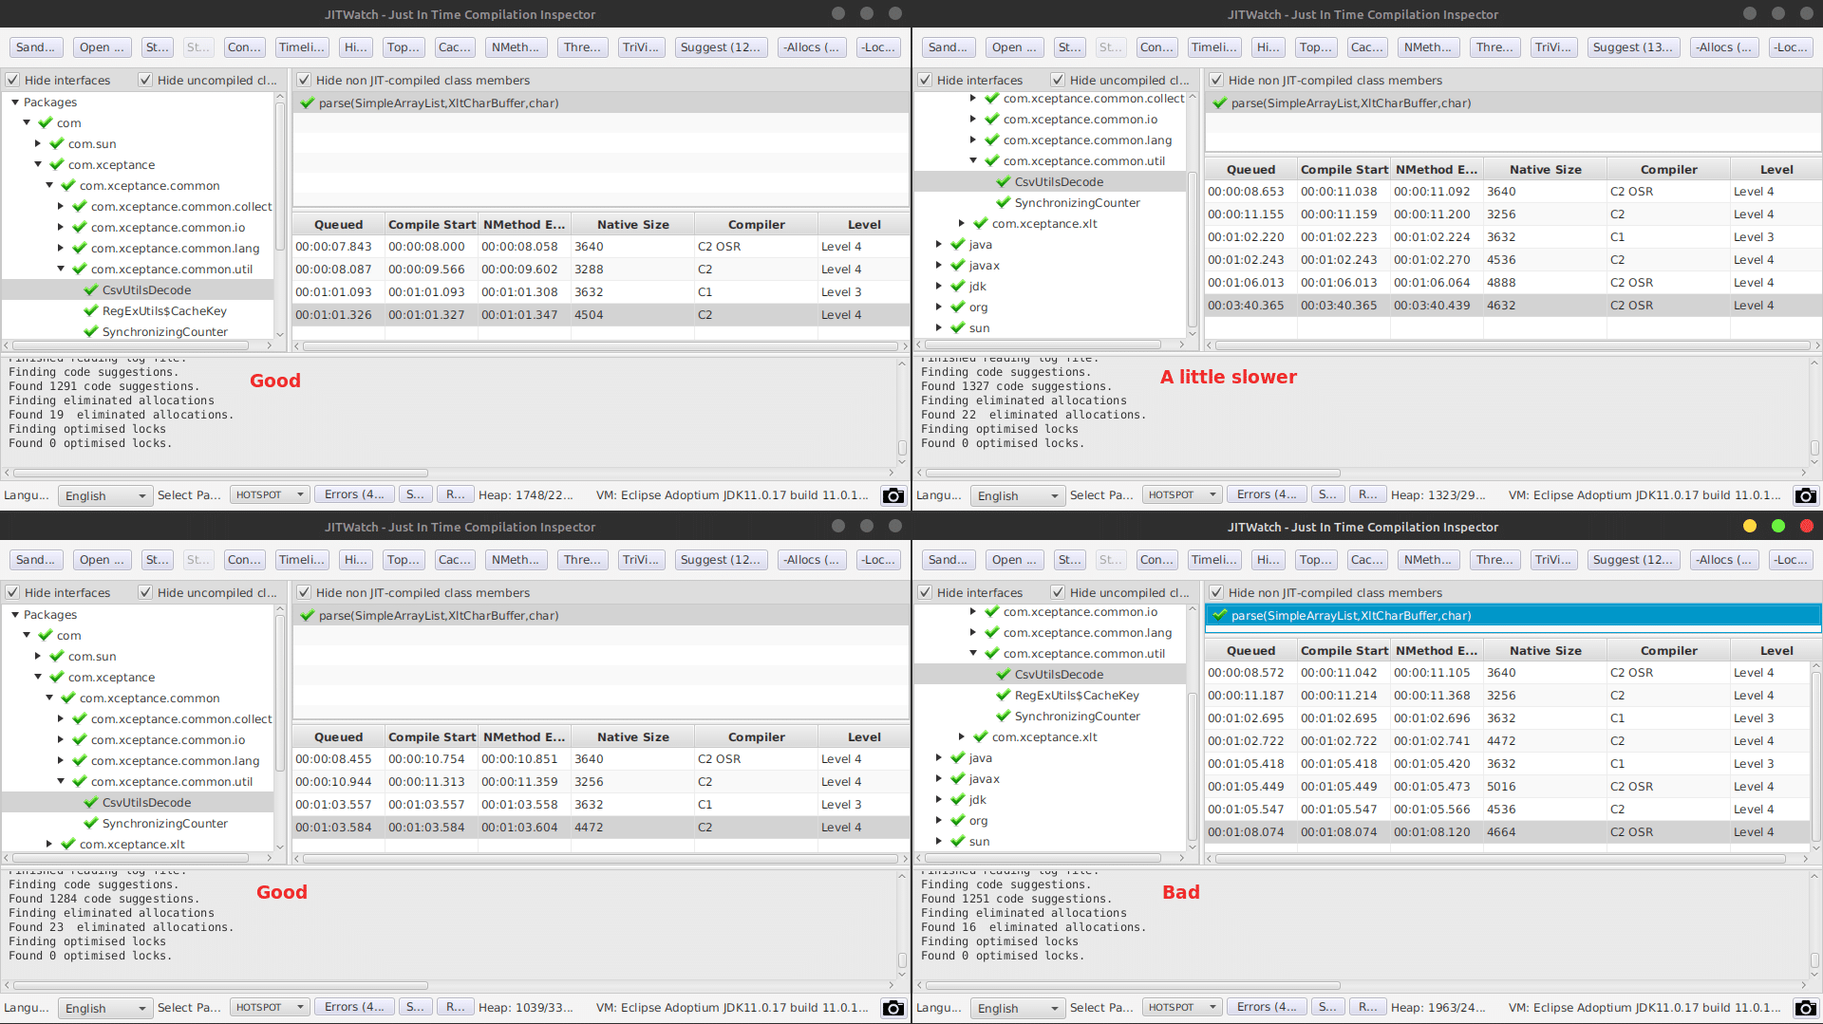Click the green check beside com.xceptance.xlt in the bottom-left window
Screen dimensions: 1823x1024
pyautogui.click(x=68, y=845)
